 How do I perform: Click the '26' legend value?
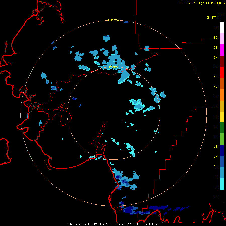(x=216, y=127)
